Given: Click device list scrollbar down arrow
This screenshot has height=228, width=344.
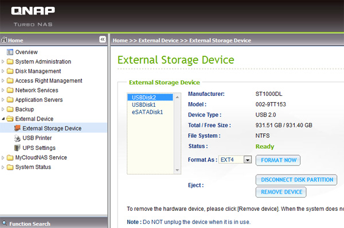Looking at the screenshot, I should click(x=177, y=171).
